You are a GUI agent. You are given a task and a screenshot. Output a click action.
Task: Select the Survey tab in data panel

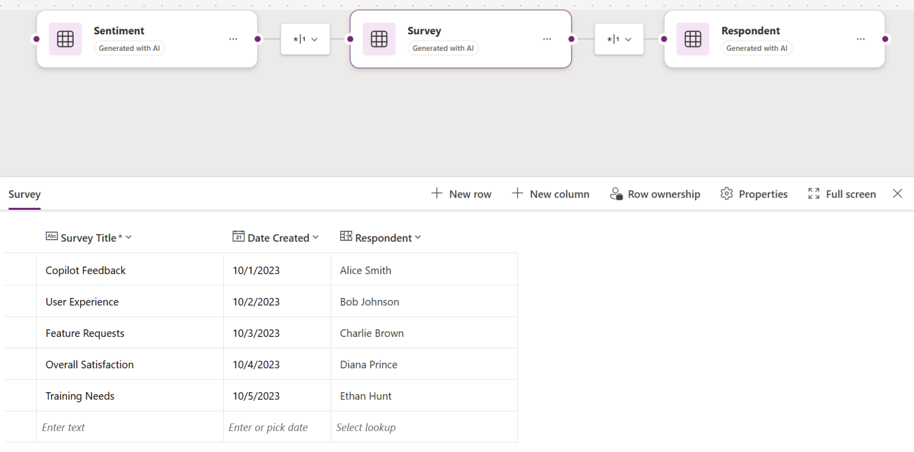point(25,195)
